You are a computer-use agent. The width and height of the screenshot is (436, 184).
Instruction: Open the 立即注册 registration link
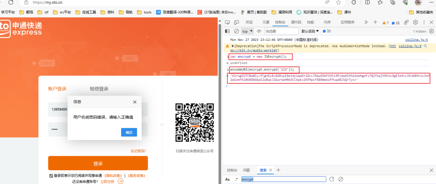pos(107,182)
